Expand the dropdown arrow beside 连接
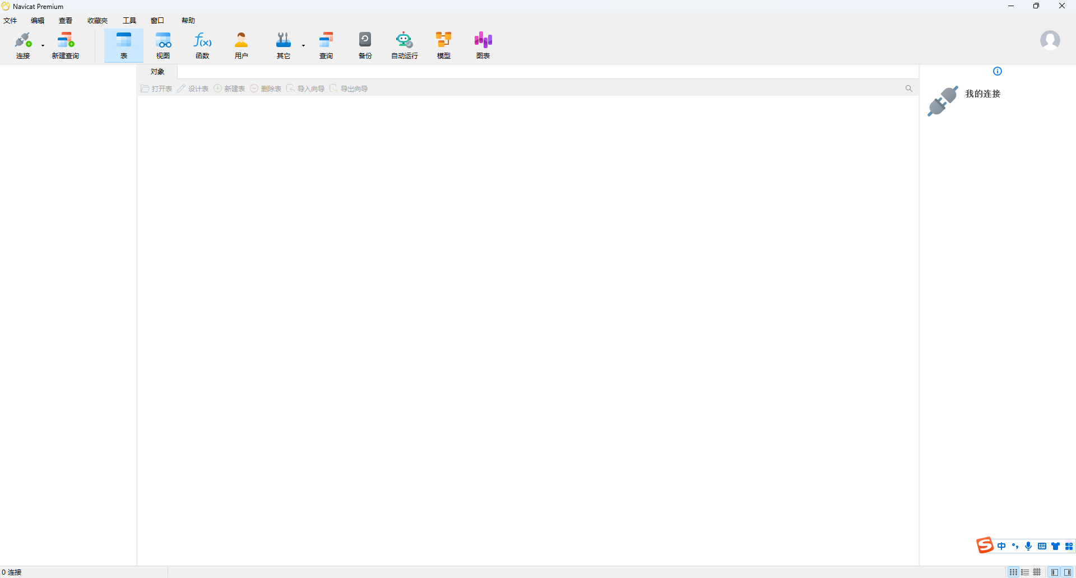 pos(43,45)
